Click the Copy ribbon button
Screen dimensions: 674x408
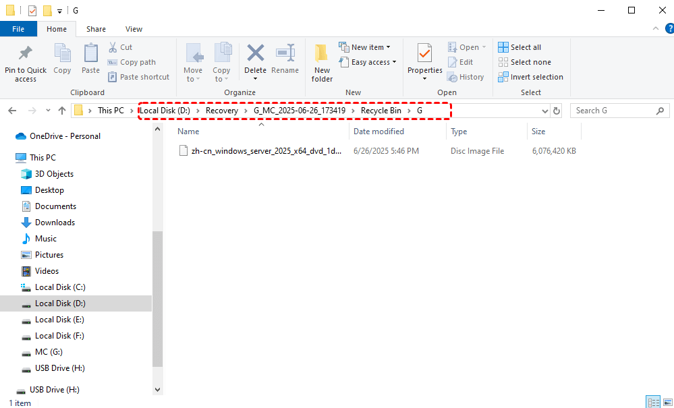[x=62, y=59]
